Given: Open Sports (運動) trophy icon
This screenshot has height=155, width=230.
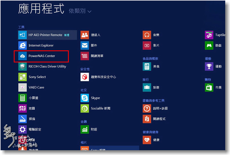Looking at the screenshot, I should click(x=209, y=66).
